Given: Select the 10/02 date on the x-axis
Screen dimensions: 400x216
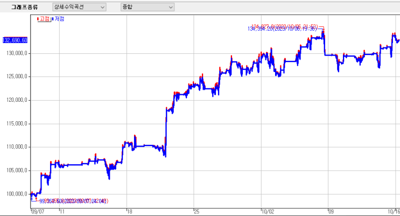Looking at the screenshot, I should coord(268,212).
